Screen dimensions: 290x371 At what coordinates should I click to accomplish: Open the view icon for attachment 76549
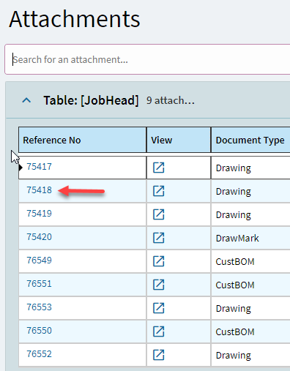pos(159,261)
